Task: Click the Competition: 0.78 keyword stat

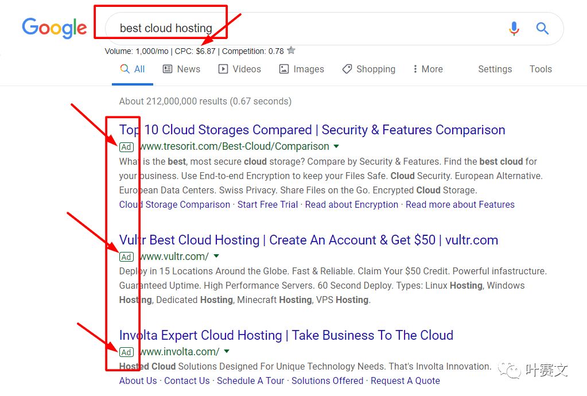Action: pyautogui.click(x=252, y=51)
